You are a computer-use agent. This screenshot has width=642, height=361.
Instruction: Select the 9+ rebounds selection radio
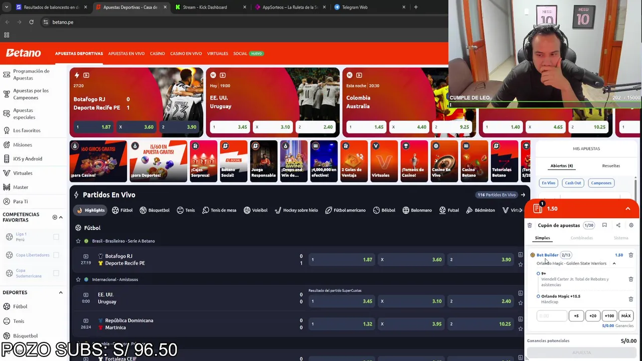pyautogui.click(x=539, y=274)
